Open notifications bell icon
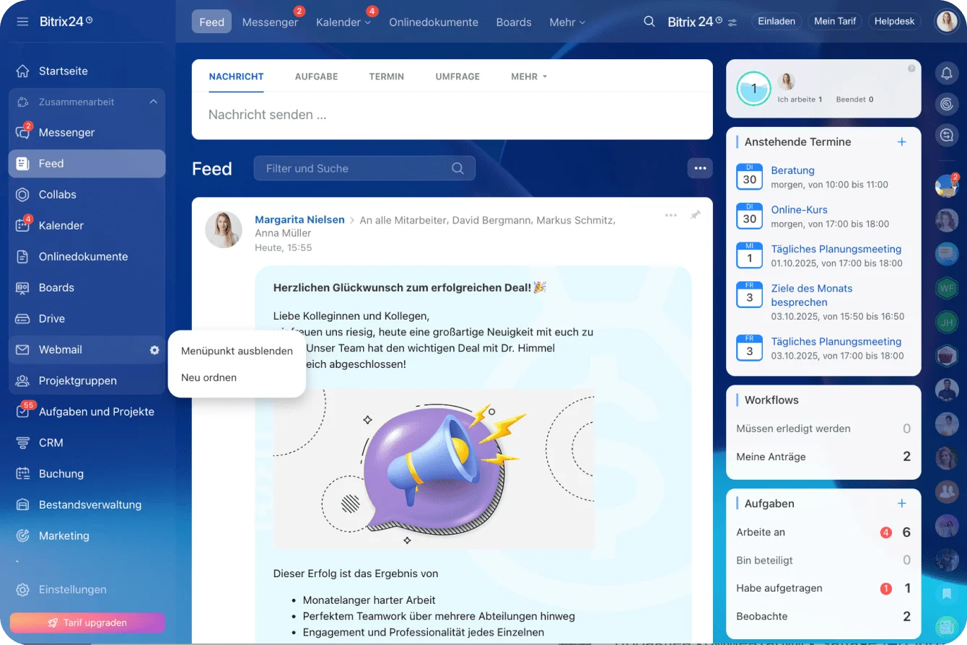 point(945,73)
